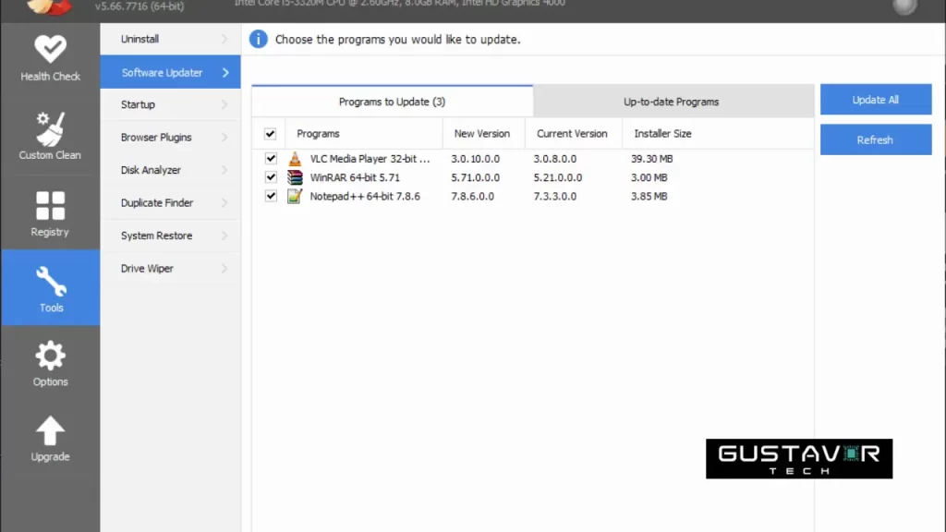
Task: Click the WinRAR books icon
Action: pyautogui.click(x=295, y=177)
